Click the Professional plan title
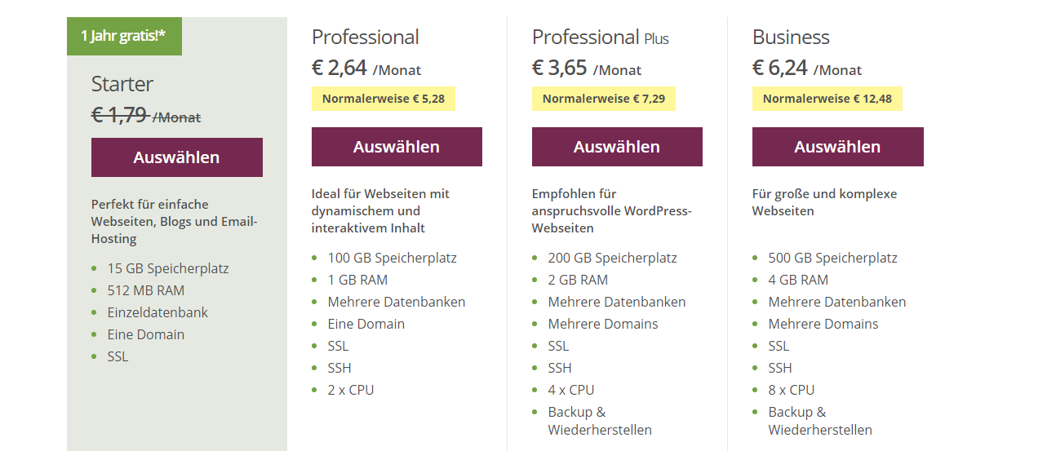 pyautogui.click(x=365, y=38)
